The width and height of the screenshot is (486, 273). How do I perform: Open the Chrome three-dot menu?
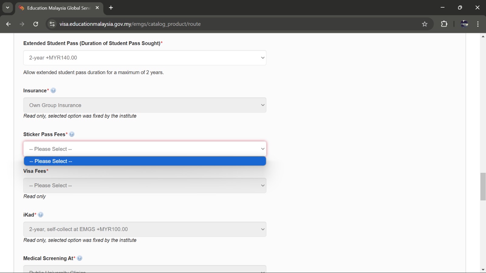[x=478, y=24]
